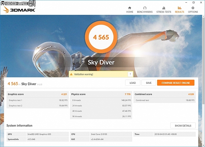Click the 140.24 FPS value

point(126,100)
